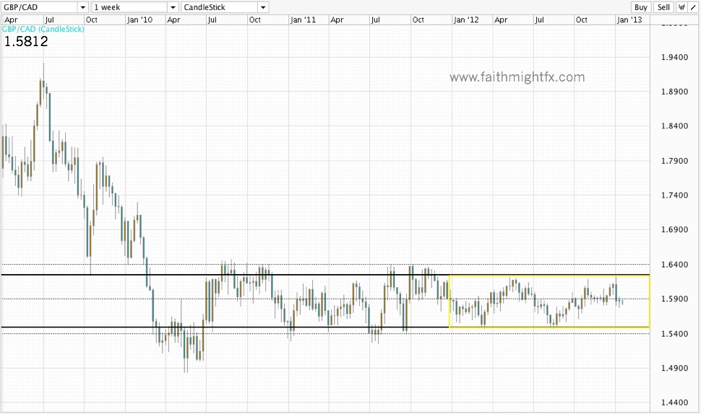Click the 1.6900 price axis label

pyautogui.click(x=674, y=229)
